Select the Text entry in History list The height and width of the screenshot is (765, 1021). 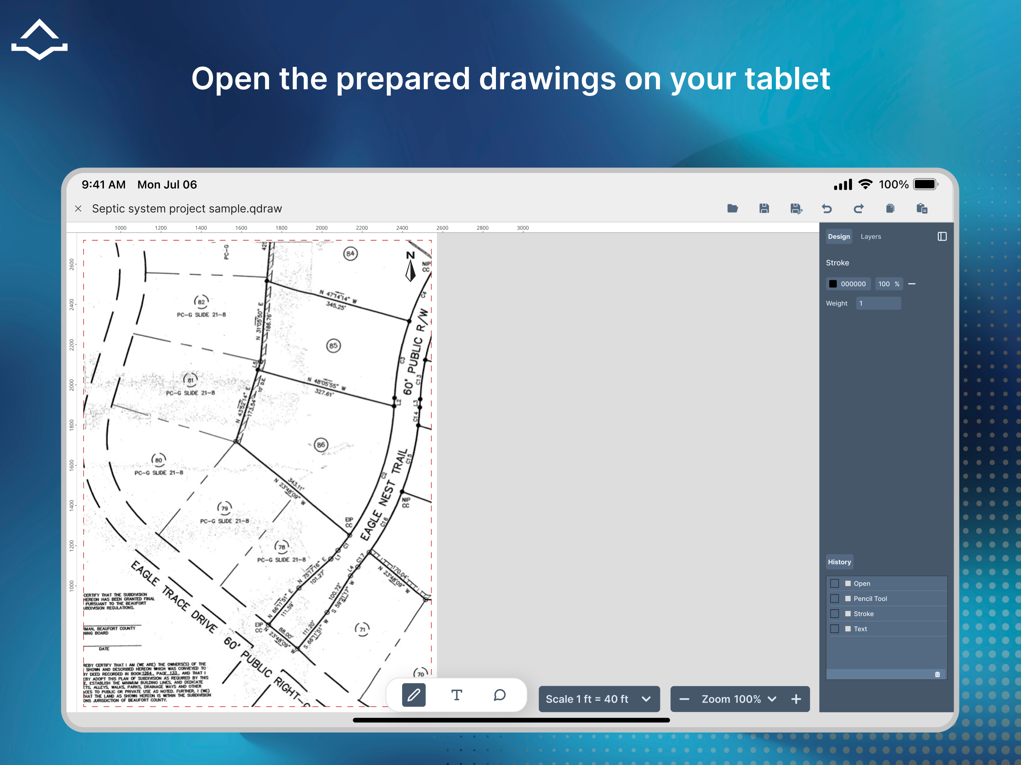[x=886, y=629]
